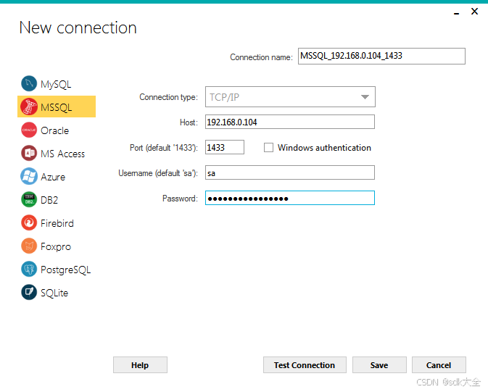Pick the MS Access icon
Viewport: 488px width, 392px height.
[x=29, y=153]
